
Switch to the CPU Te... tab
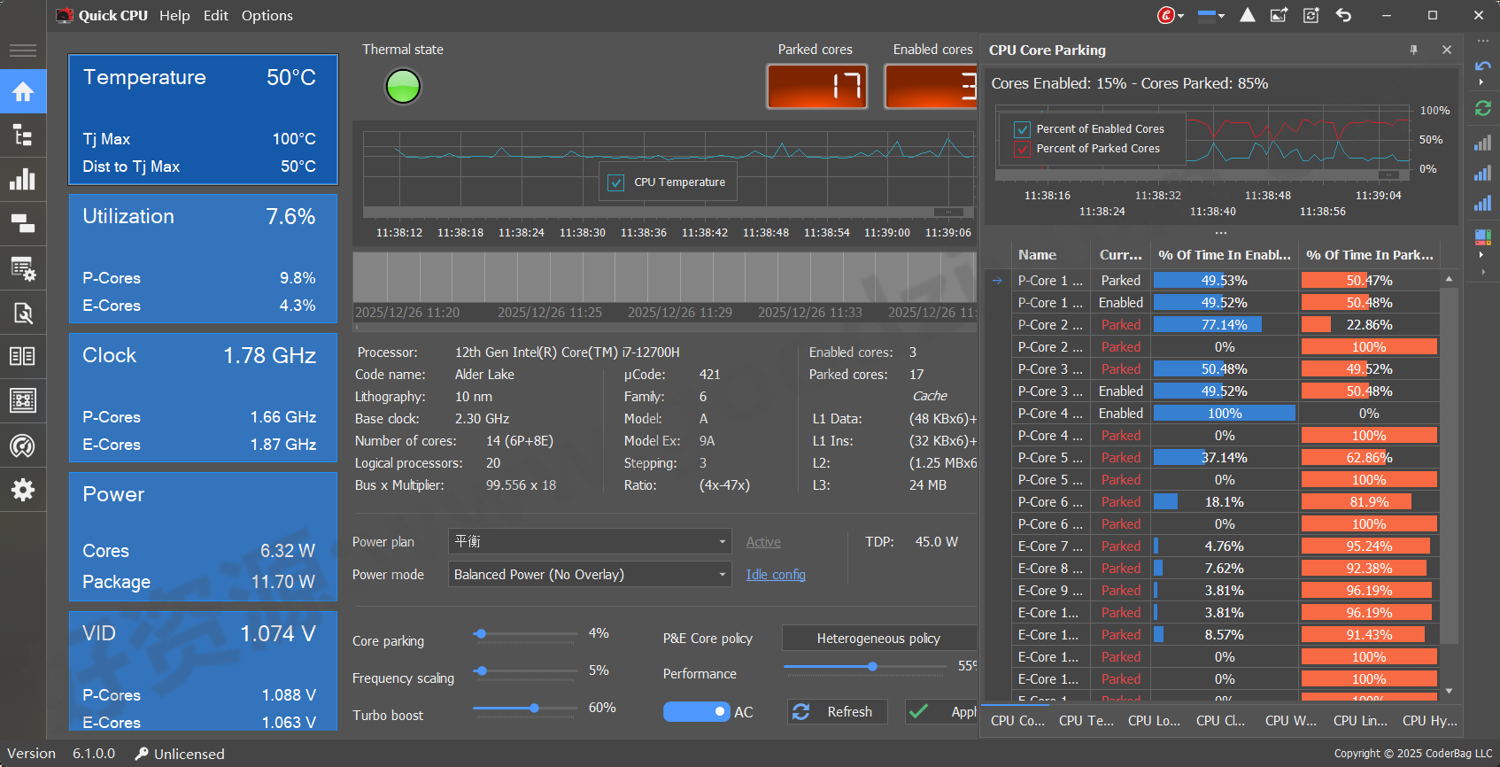(1086, 721)
